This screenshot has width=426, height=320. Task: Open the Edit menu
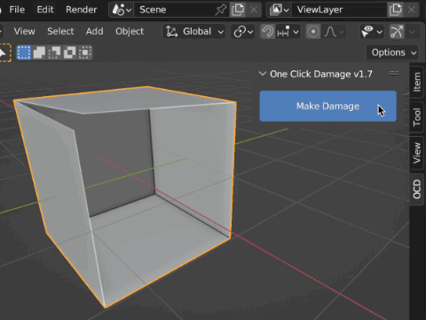tap(45, 10)
